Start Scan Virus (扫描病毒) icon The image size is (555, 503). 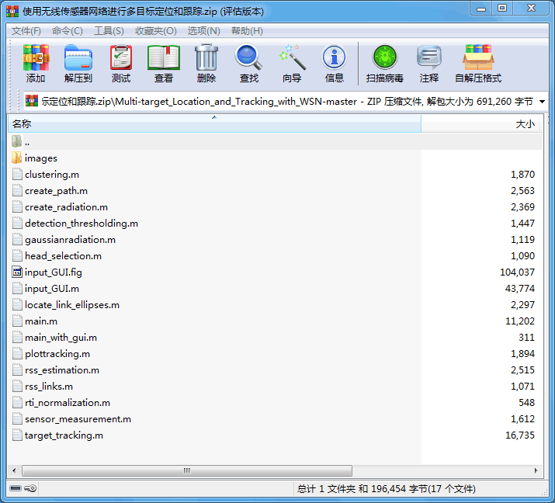click(385, 64)
